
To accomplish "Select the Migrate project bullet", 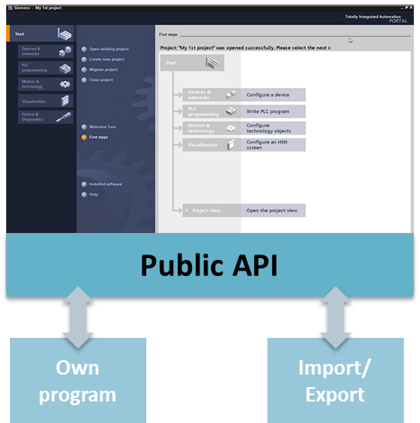I will pyautogui.click(x=84, y=70).
